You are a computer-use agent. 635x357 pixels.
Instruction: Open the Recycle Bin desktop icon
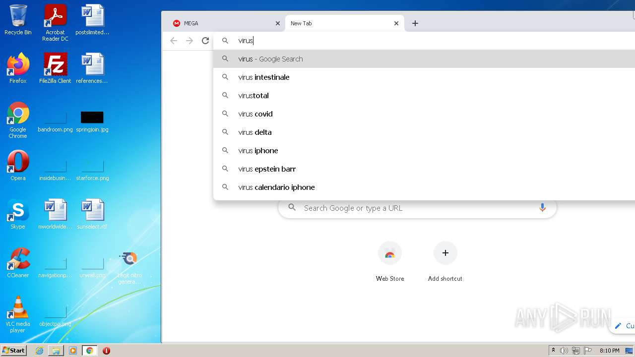[x=18, y=20]
